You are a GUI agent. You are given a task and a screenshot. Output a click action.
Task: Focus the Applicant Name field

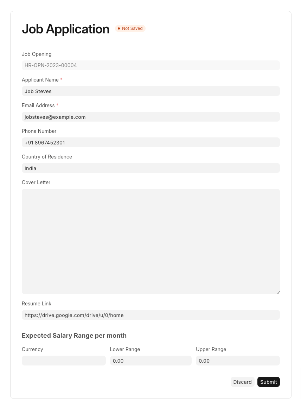coord(150,91)
